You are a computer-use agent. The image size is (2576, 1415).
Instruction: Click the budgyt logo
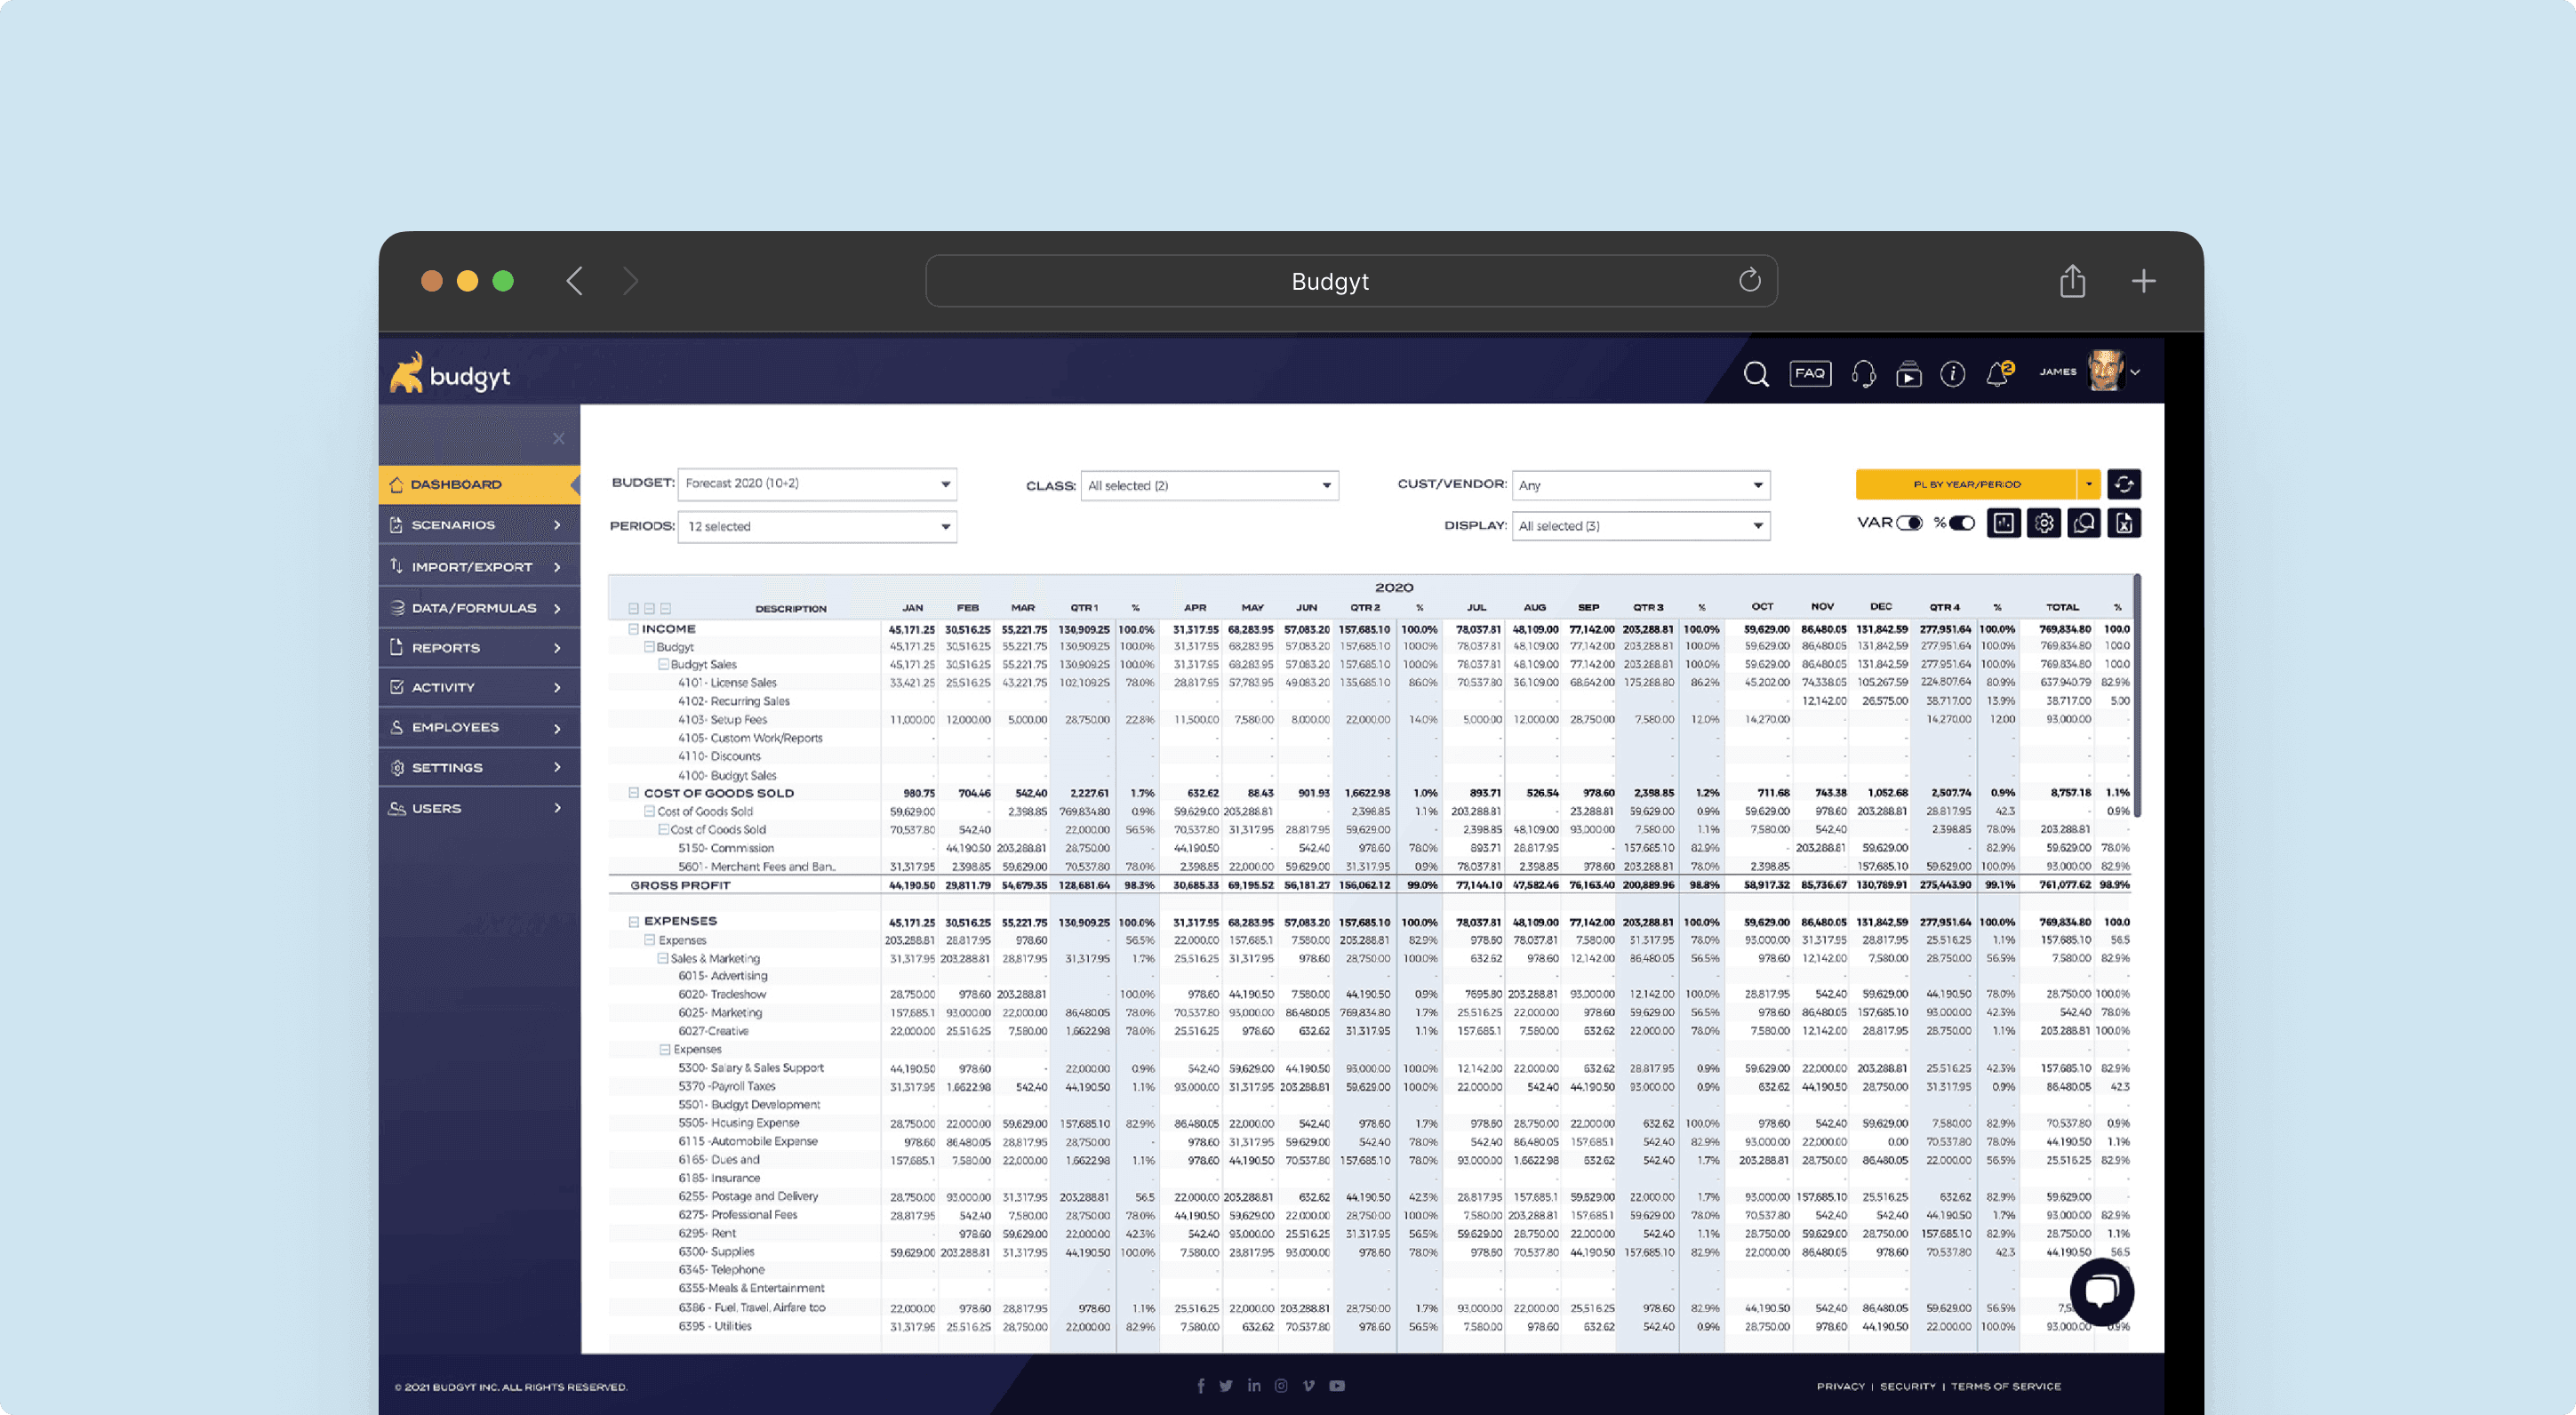tap(450, 373)
